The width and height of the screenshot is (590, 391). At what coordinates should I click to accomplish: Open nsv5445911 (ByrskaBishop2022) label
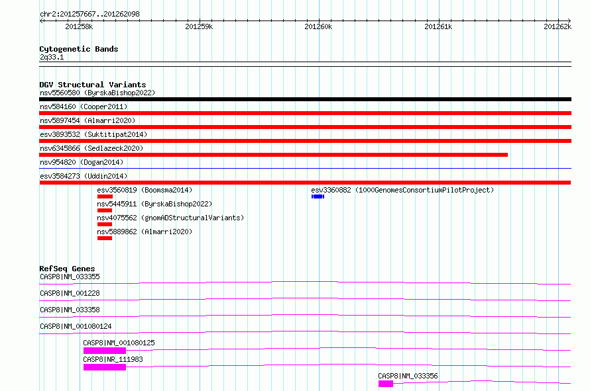(154, 204)
